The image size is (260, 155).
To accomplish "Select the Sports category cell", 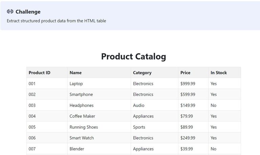I will [x=139, y=127].
